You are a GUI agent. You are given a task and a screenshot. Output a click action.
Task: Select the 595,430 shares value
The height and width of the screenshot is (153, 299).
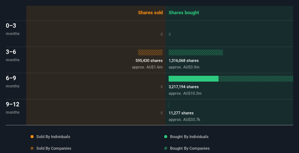(149, 60)
